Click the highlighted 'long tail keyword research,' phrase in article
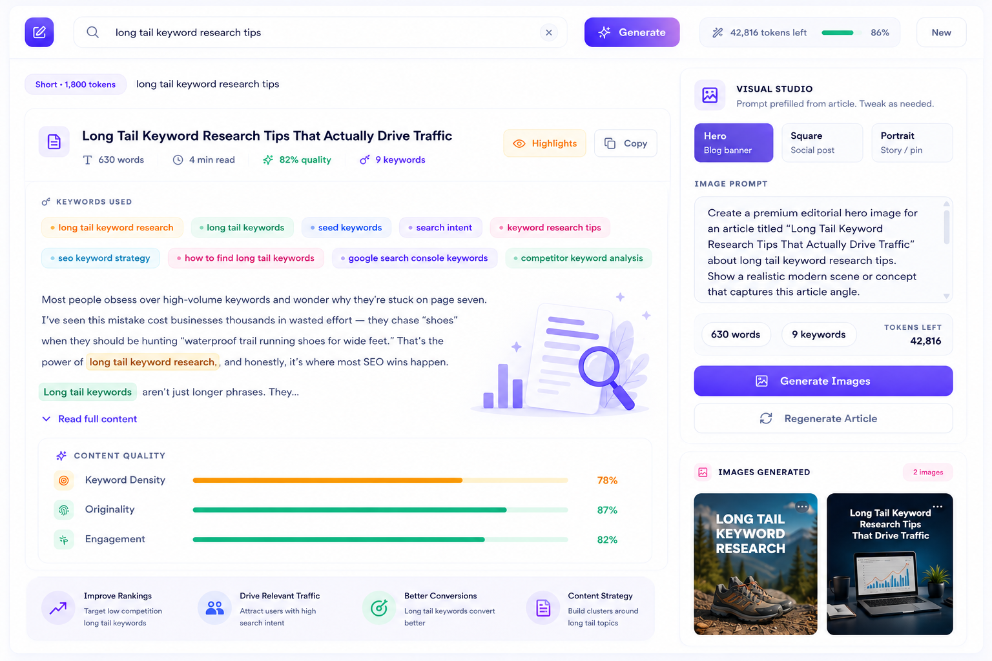The image size is (992, 661). point(154,362)
